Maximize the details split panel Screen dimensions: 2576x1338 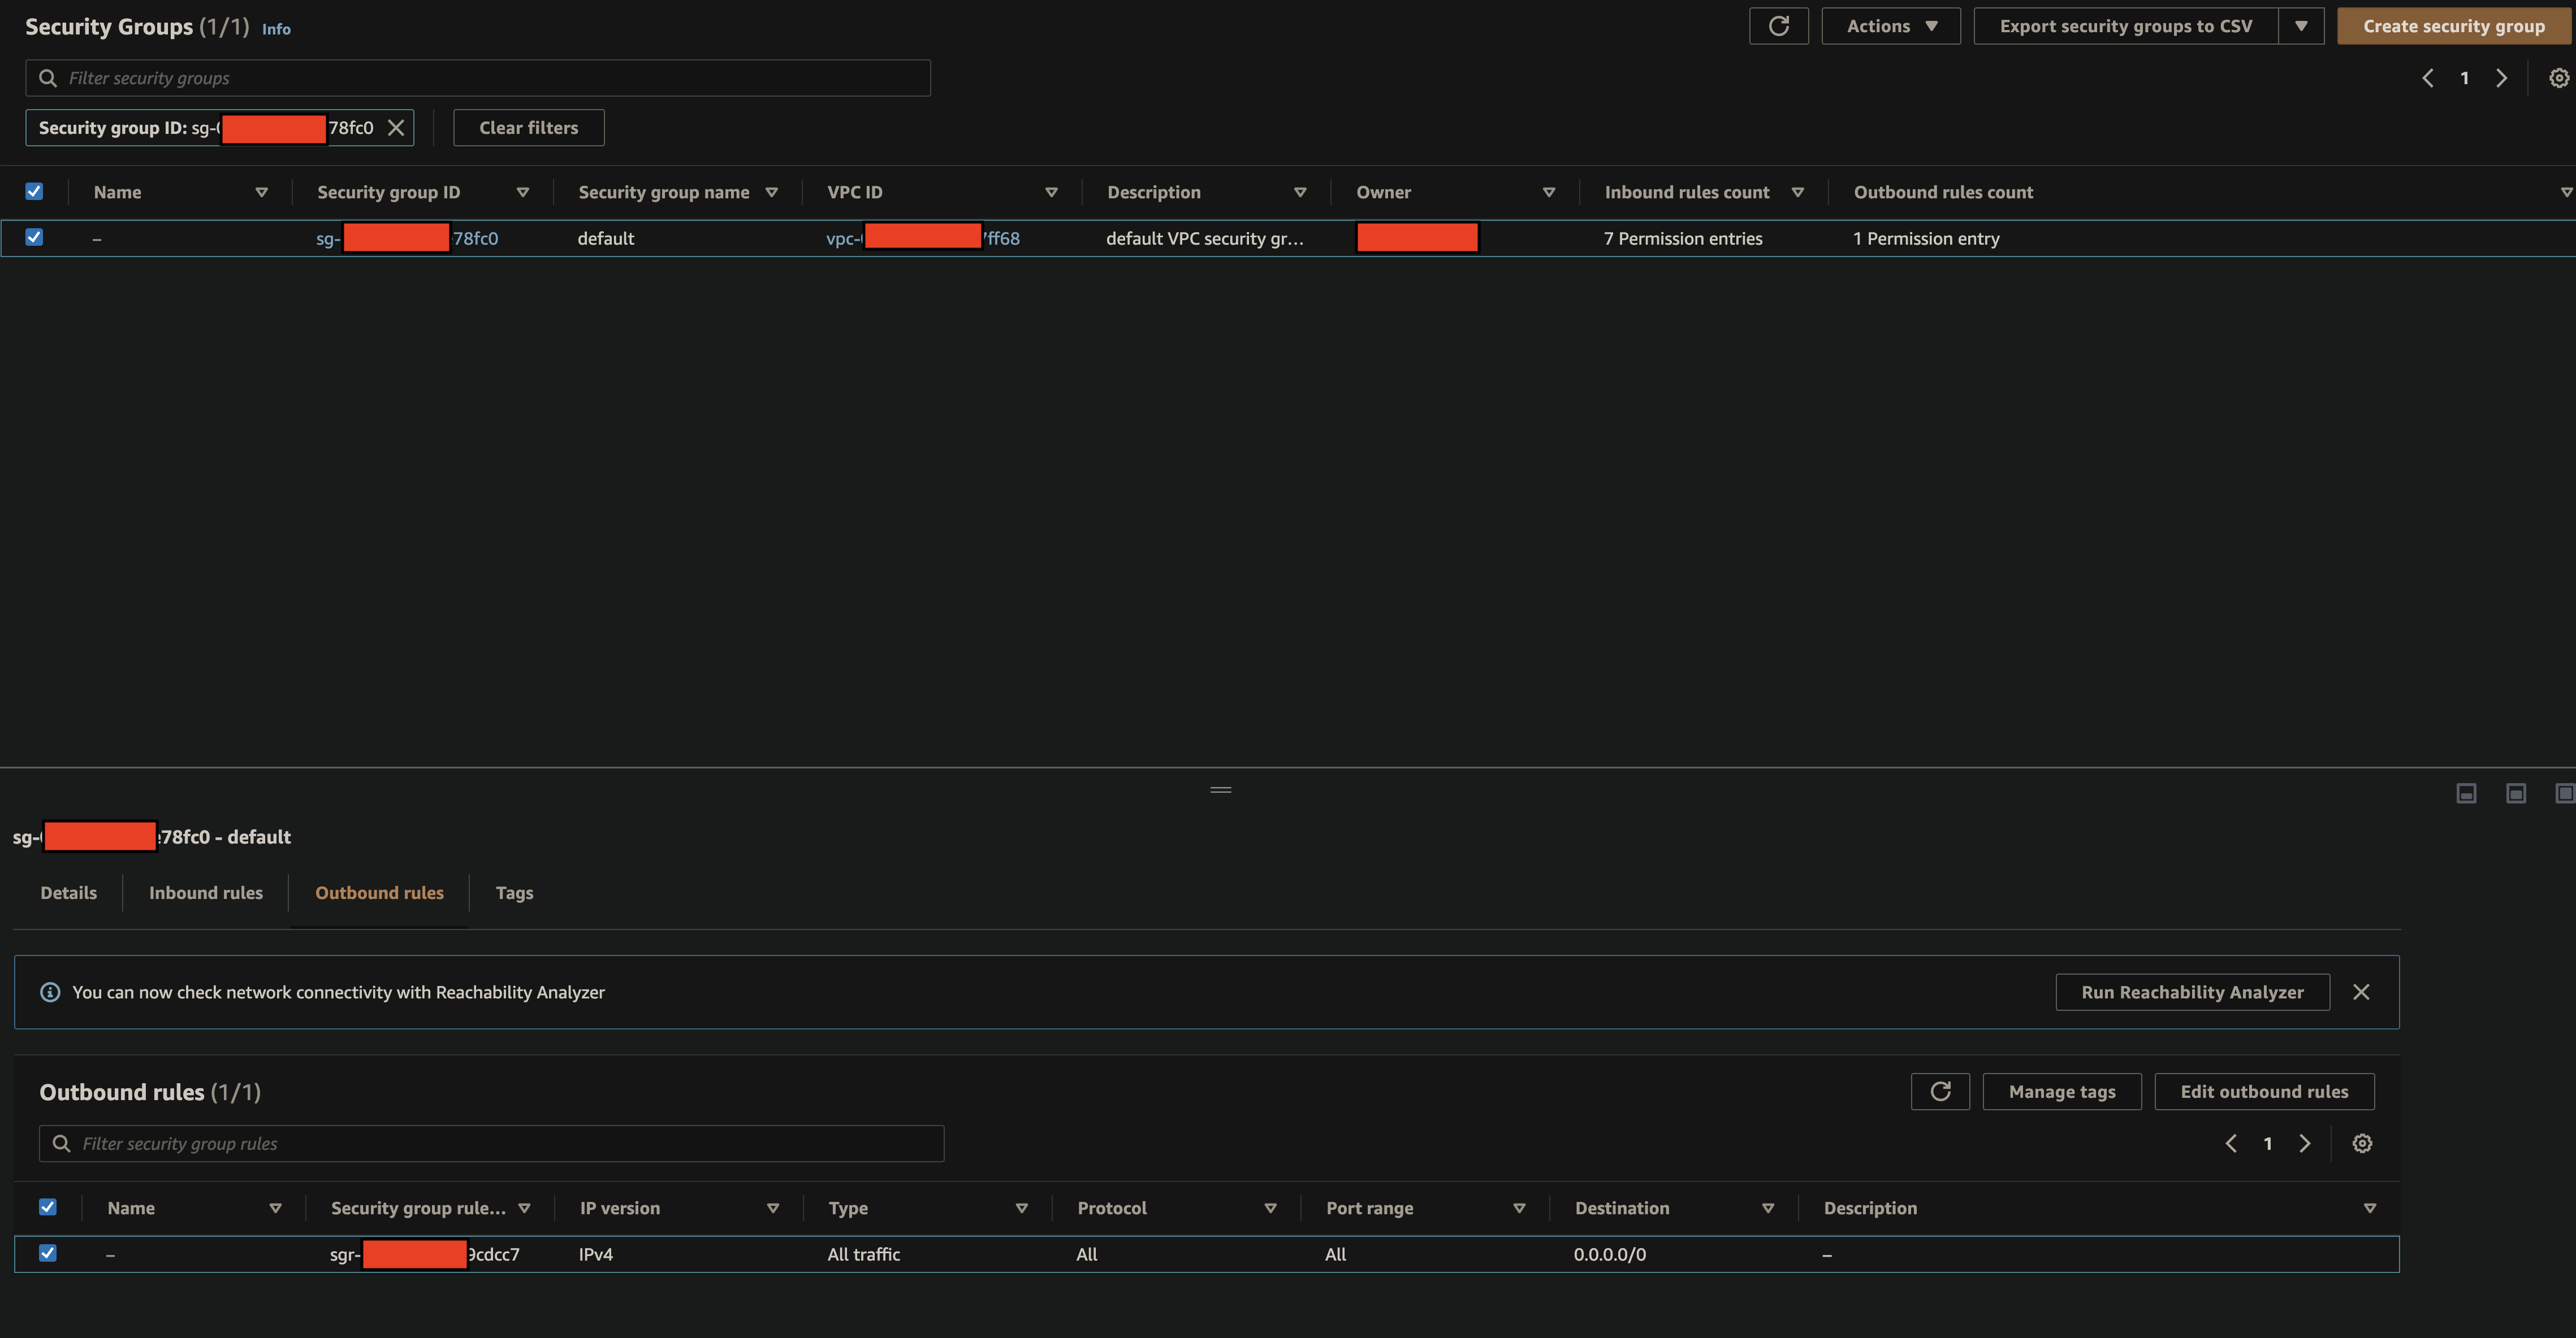[x=2564, y=792]
